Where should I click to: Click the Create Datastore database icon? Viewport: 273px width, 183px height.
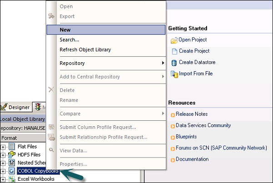(174, 63)
